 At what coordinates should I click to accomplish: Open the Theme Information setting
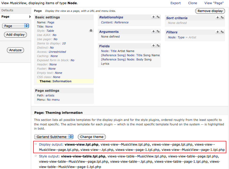click(x=62, y=81)
